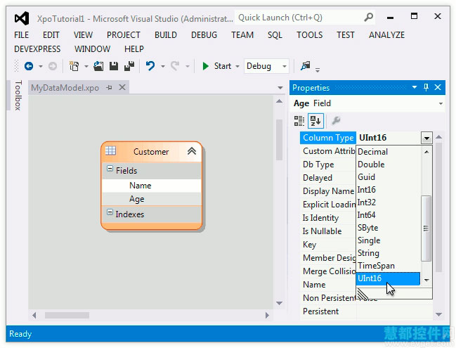This screenshot has width=456, height=348.
Task: Select Double in the type list
Action: coord(389,165)
